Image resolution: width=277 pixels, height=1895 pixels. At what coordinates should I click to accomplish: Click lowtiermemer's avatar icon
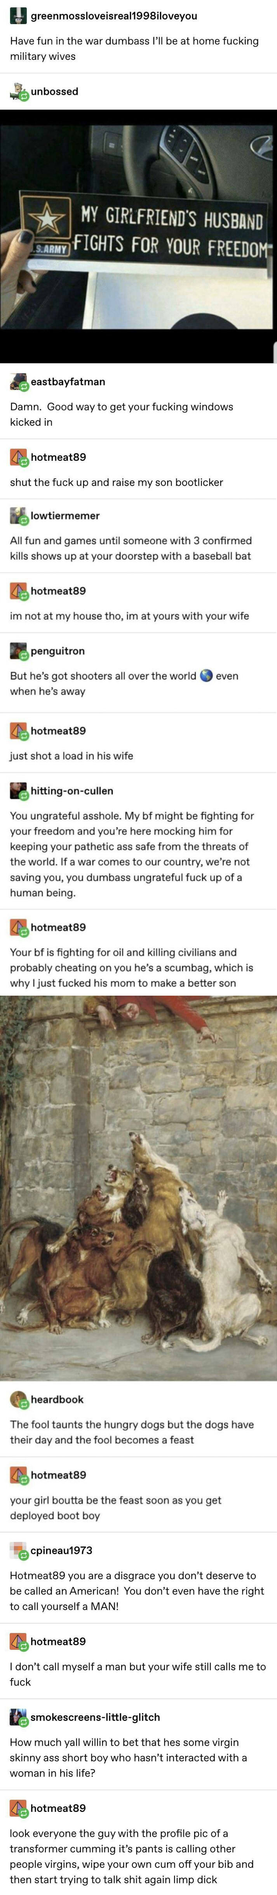point(18,516)
